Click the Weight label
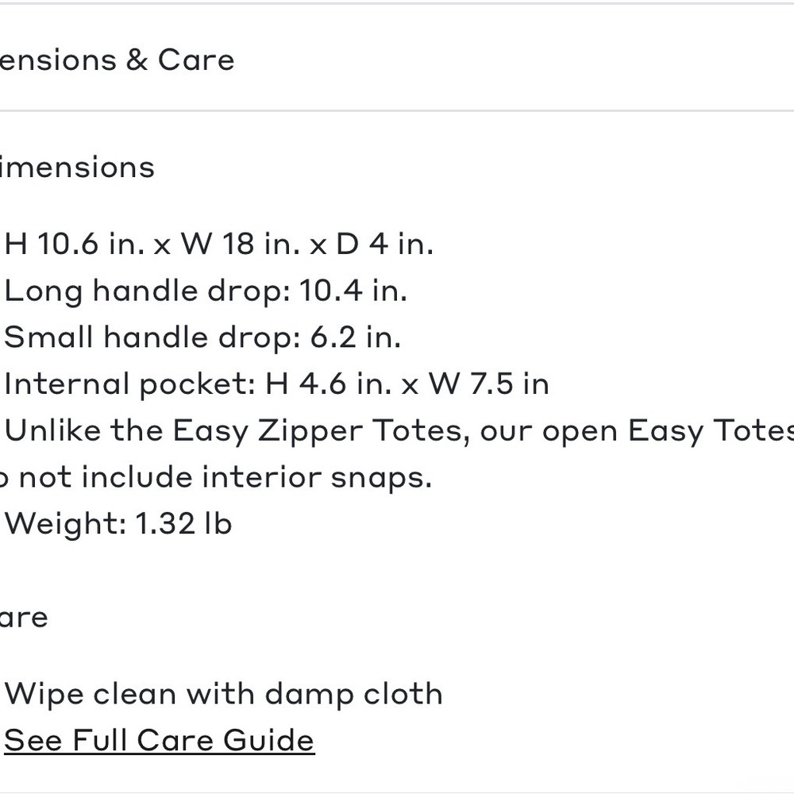Viewport: 794px width, 794px height. point(65,525)
